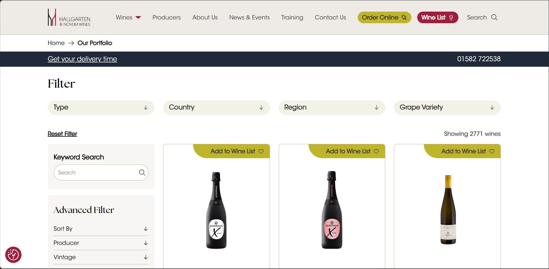Image resolution: width=549 pixels, height=269 pixels.
Task: Expand the Grape Variety filter dropdown
Action: pos(447,107)
